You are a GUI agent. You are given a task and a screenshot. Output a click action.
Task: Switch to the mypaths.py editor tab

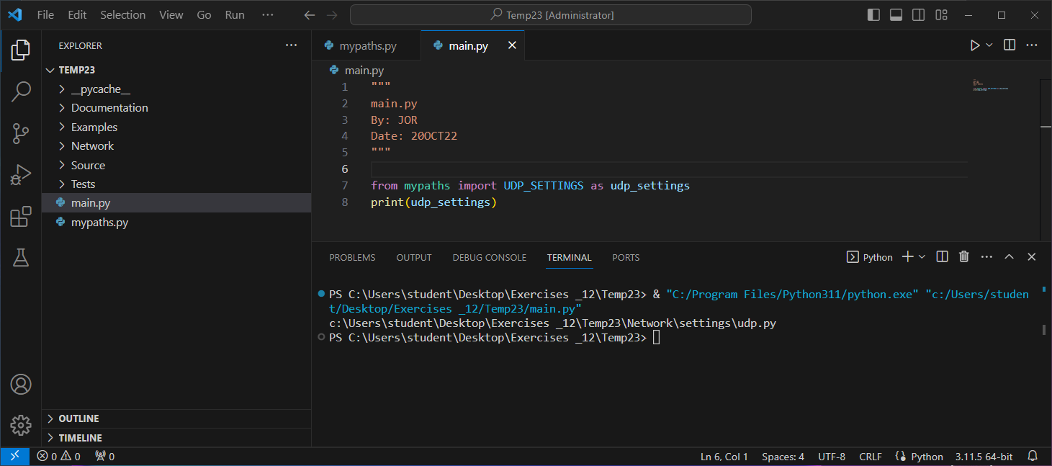pyautogui.click(x=367, y=46)
